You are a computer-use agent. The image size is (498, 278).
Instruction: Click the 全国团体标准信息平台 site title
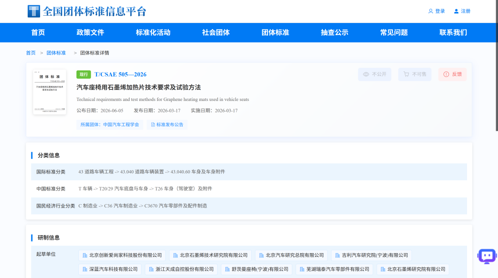tap(95, 12)
